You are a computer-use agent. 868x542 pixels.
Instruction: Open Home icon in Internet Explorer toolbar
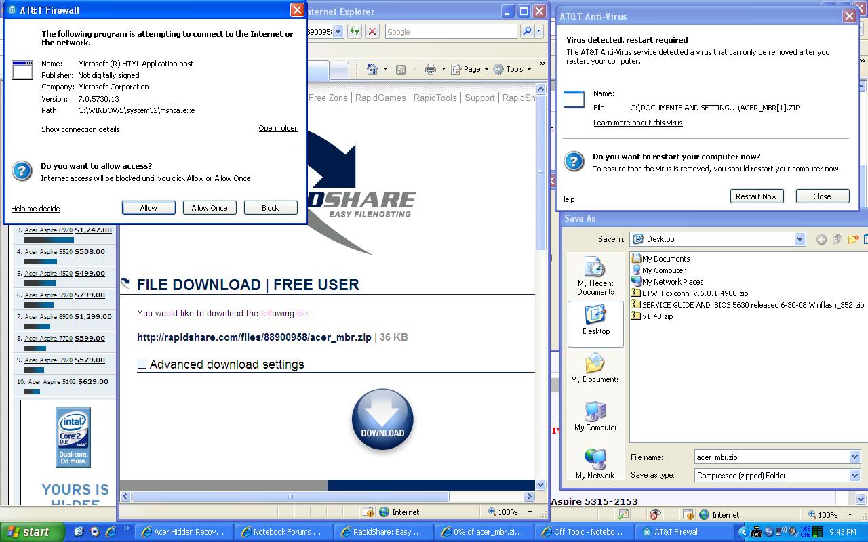tap(372, 69)
